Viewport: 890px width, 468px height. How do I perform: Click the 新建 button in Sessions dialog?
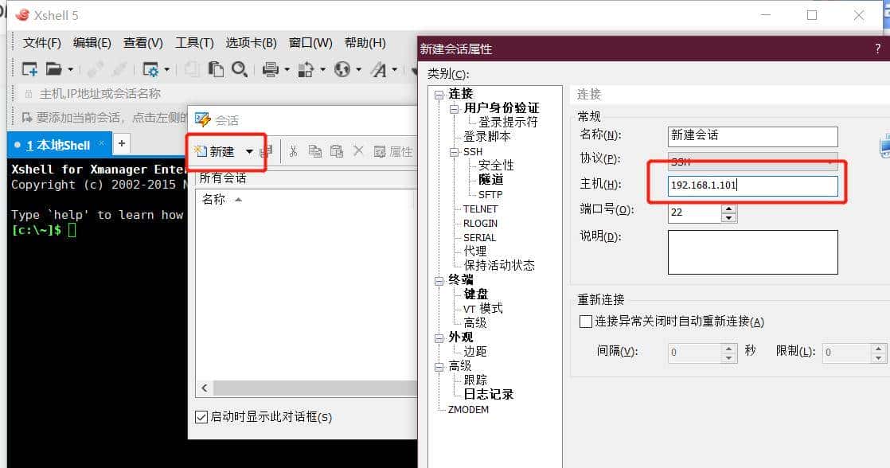click(x=215, y=151)
